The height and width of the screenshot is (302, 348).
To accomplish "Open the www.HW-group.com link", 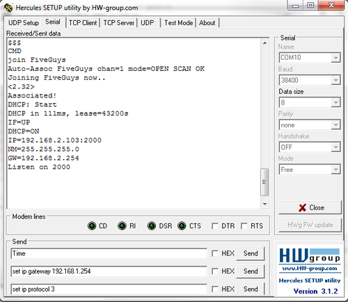I will click(x=310, y=269).
